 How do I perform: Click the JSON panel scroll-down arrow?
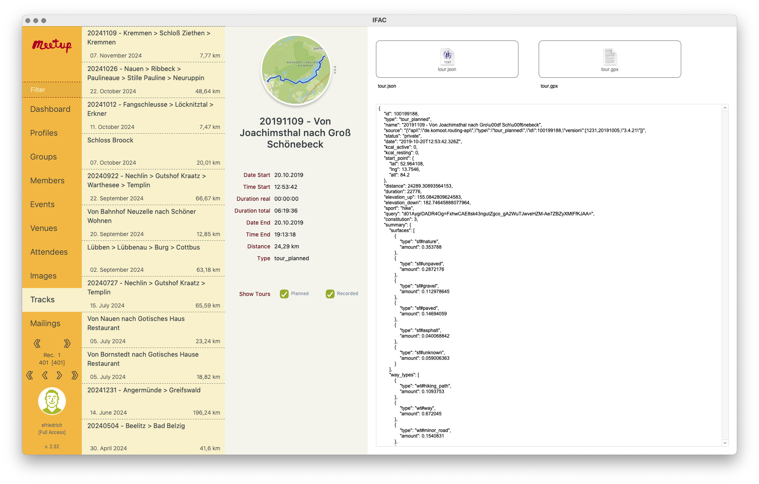725,443
